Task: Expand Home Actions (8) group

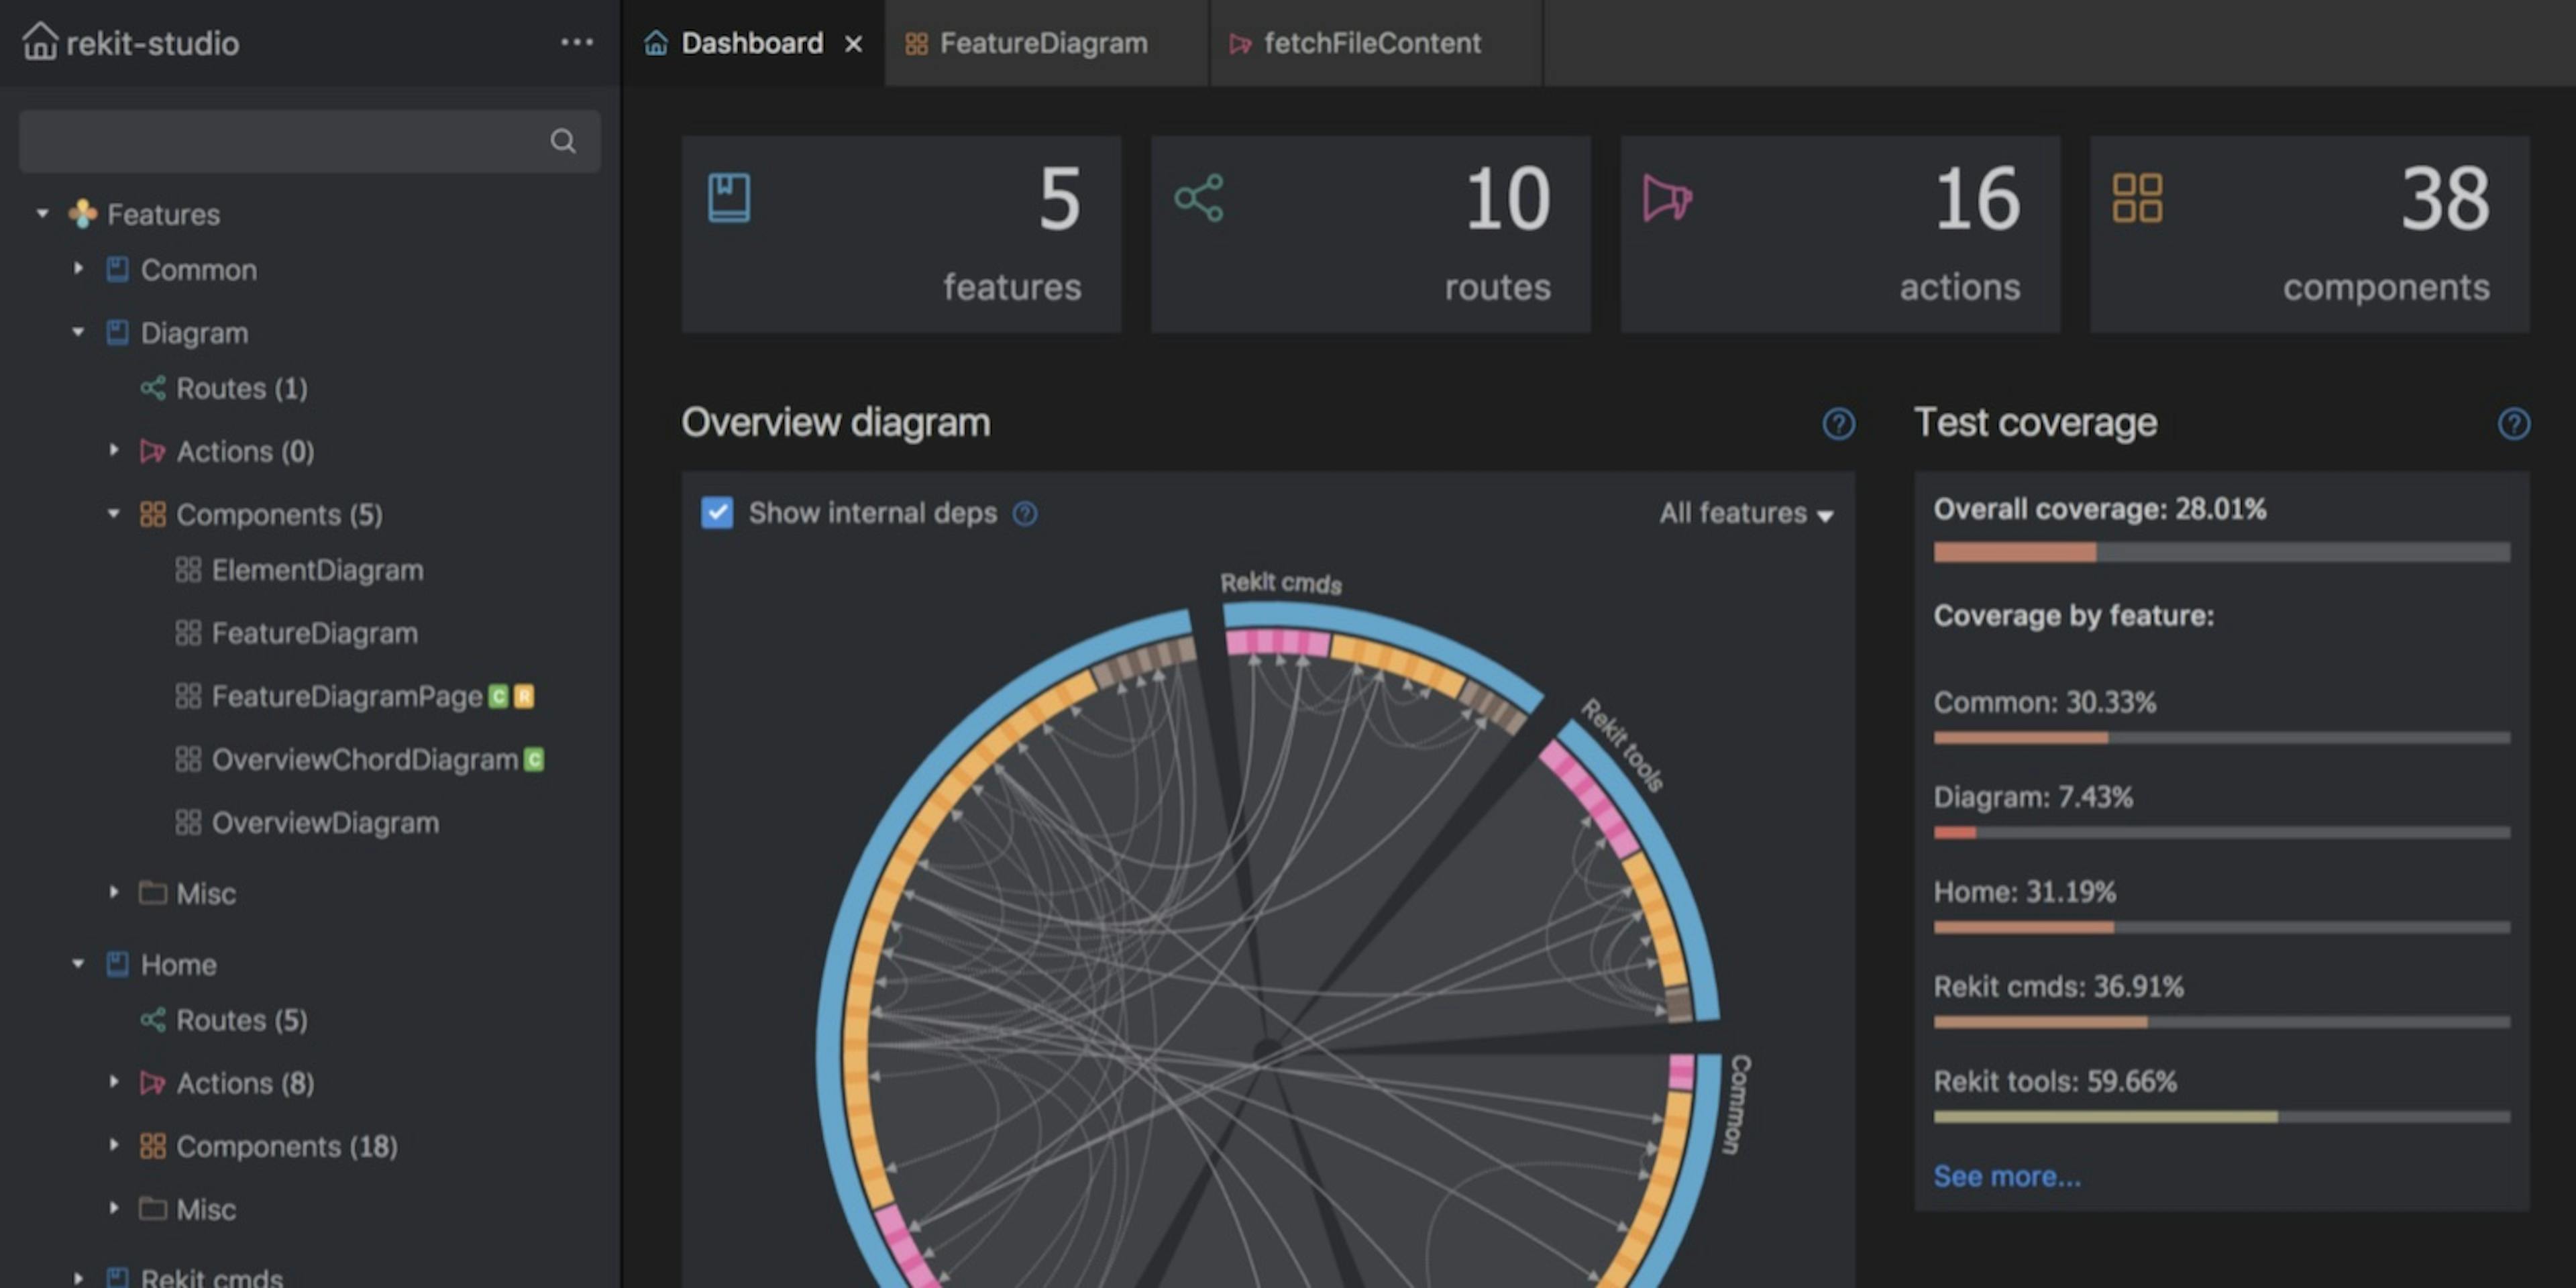Action: point(114,1082)
